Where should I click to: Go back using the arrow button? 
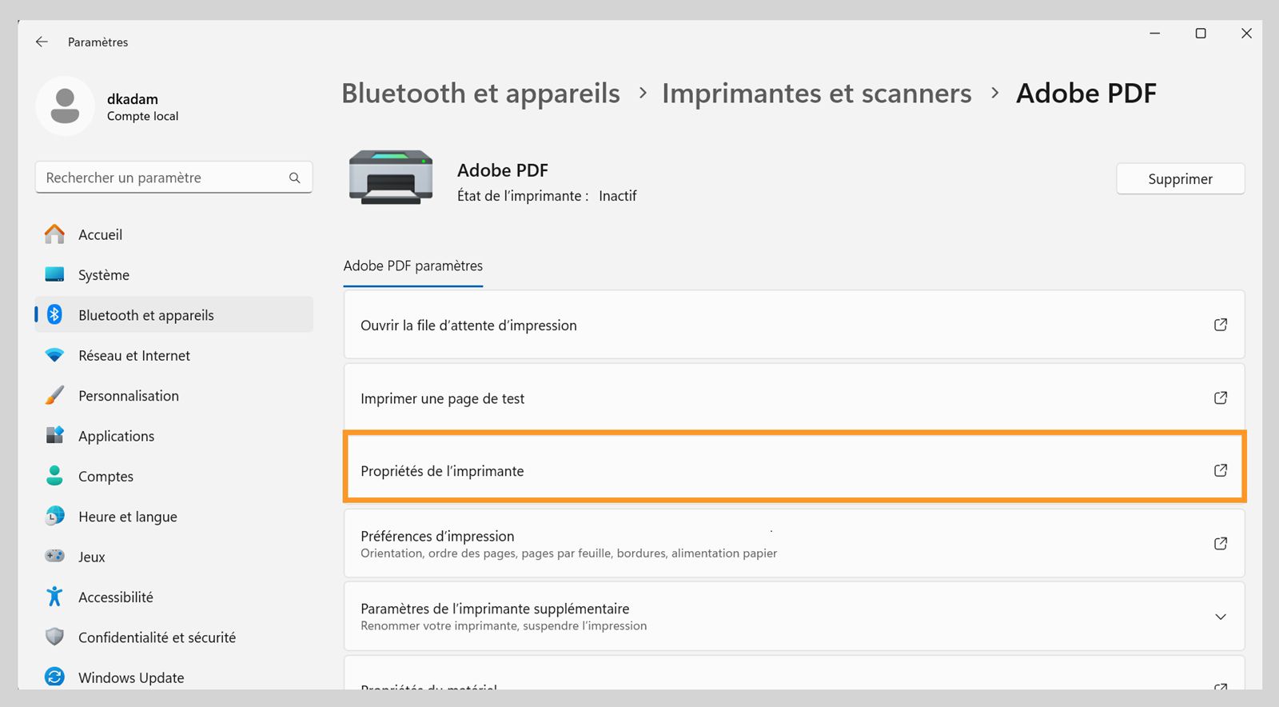41,42
